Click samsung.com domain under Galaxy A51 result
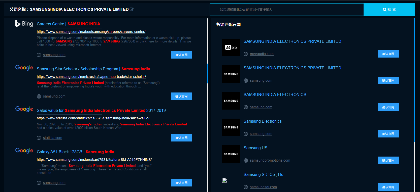Screen dimensions: 420x192 tap(54, 183)
